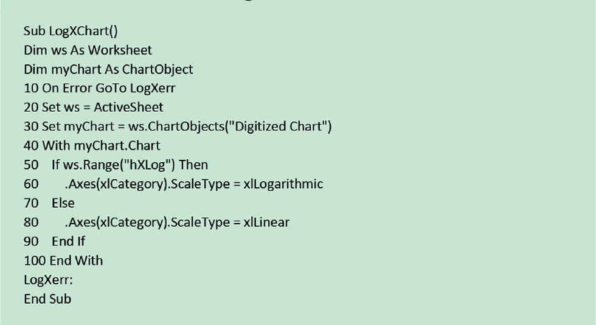The width and height of the screenshot is (596, 325).
Task: Click line number 10 in the code
Action: click(30, 89)
